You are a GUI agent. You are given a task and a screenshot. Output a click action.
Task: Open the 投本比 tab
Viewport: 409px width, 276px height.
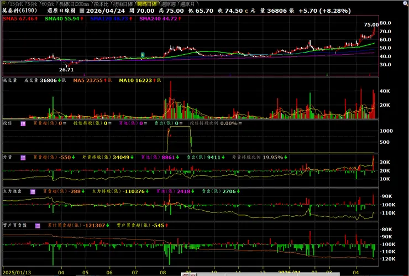coord(101,4)
